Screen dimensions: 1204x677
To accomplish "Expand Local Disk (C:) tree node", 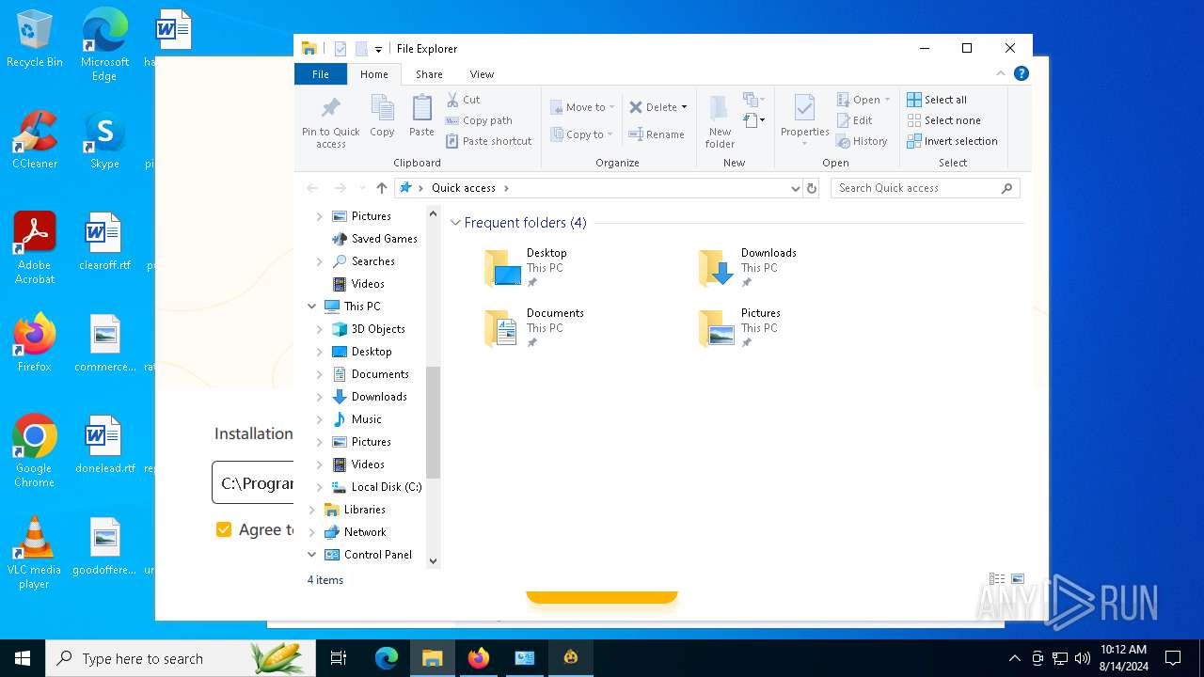I will pyautogui.click(x=320, y=487).
